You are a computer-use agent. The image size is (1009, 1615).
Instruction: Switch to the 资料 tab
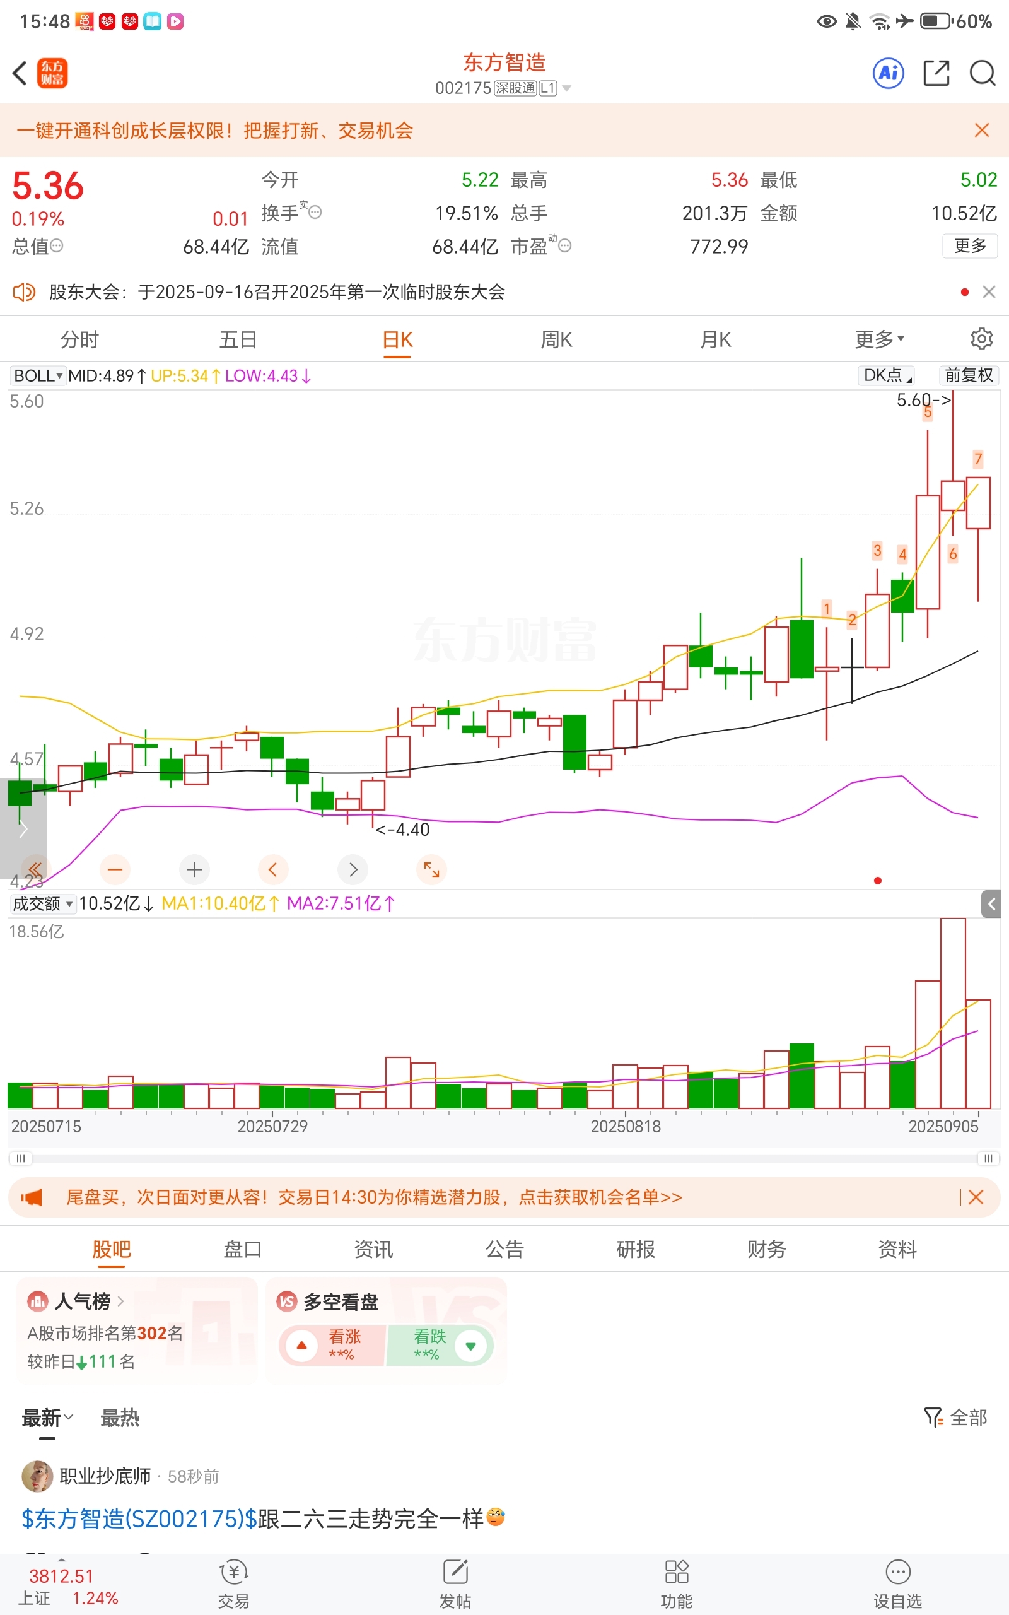coord(897,1249)
